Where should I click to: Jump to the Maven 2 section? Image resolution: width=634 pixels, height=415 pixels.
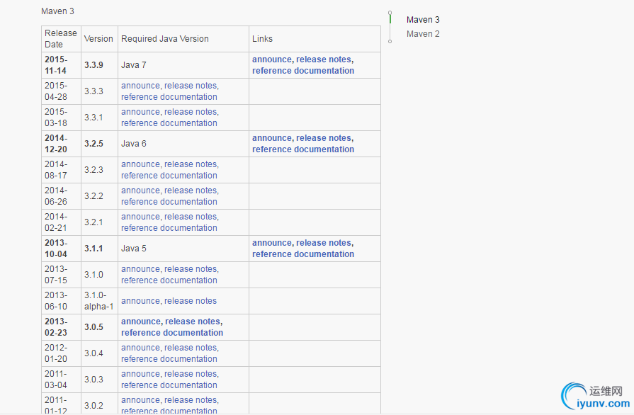coord(423,34)
